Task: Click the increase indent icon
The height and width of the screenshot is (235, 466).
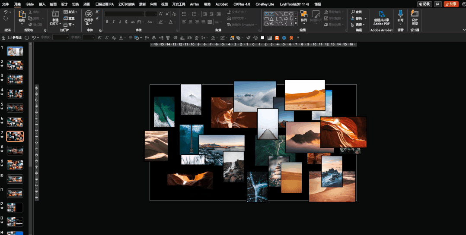Action: point(212,14)
